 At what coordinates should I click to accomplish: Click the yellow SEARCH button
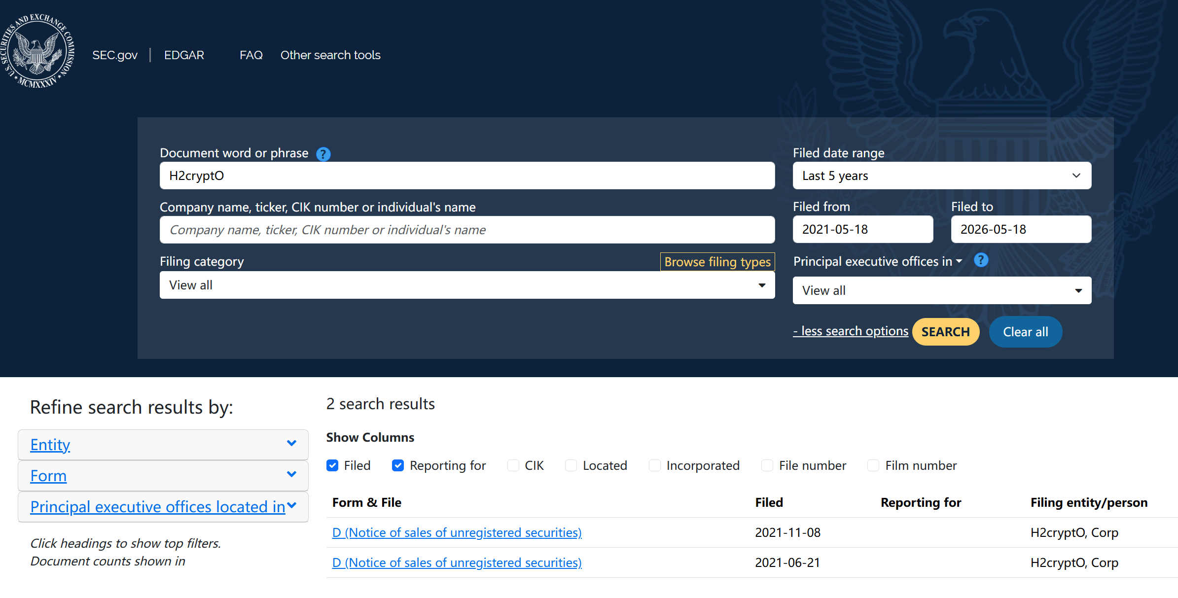[945, 332]
